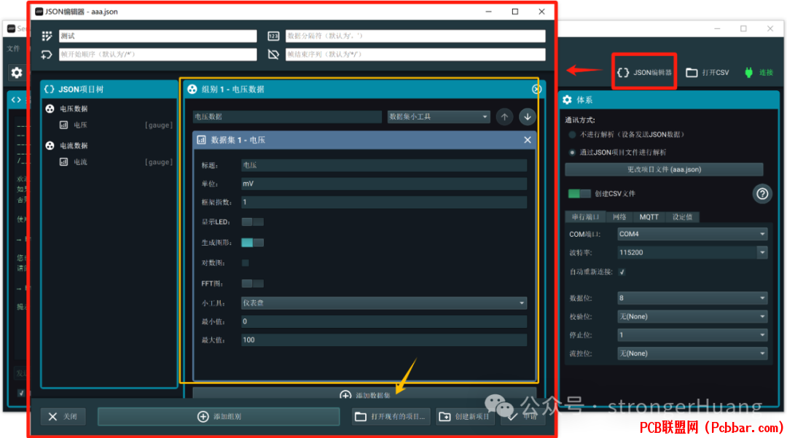Open COM端口 dropdown showing COM4
The width and height of the screenshot is (787, 438).
point(692,234)
